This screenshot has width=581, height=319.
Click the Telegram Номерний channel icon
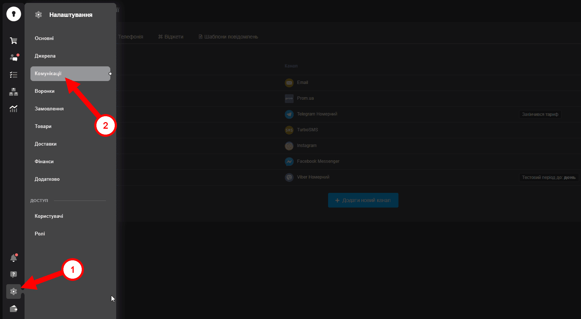pos(289,114)
